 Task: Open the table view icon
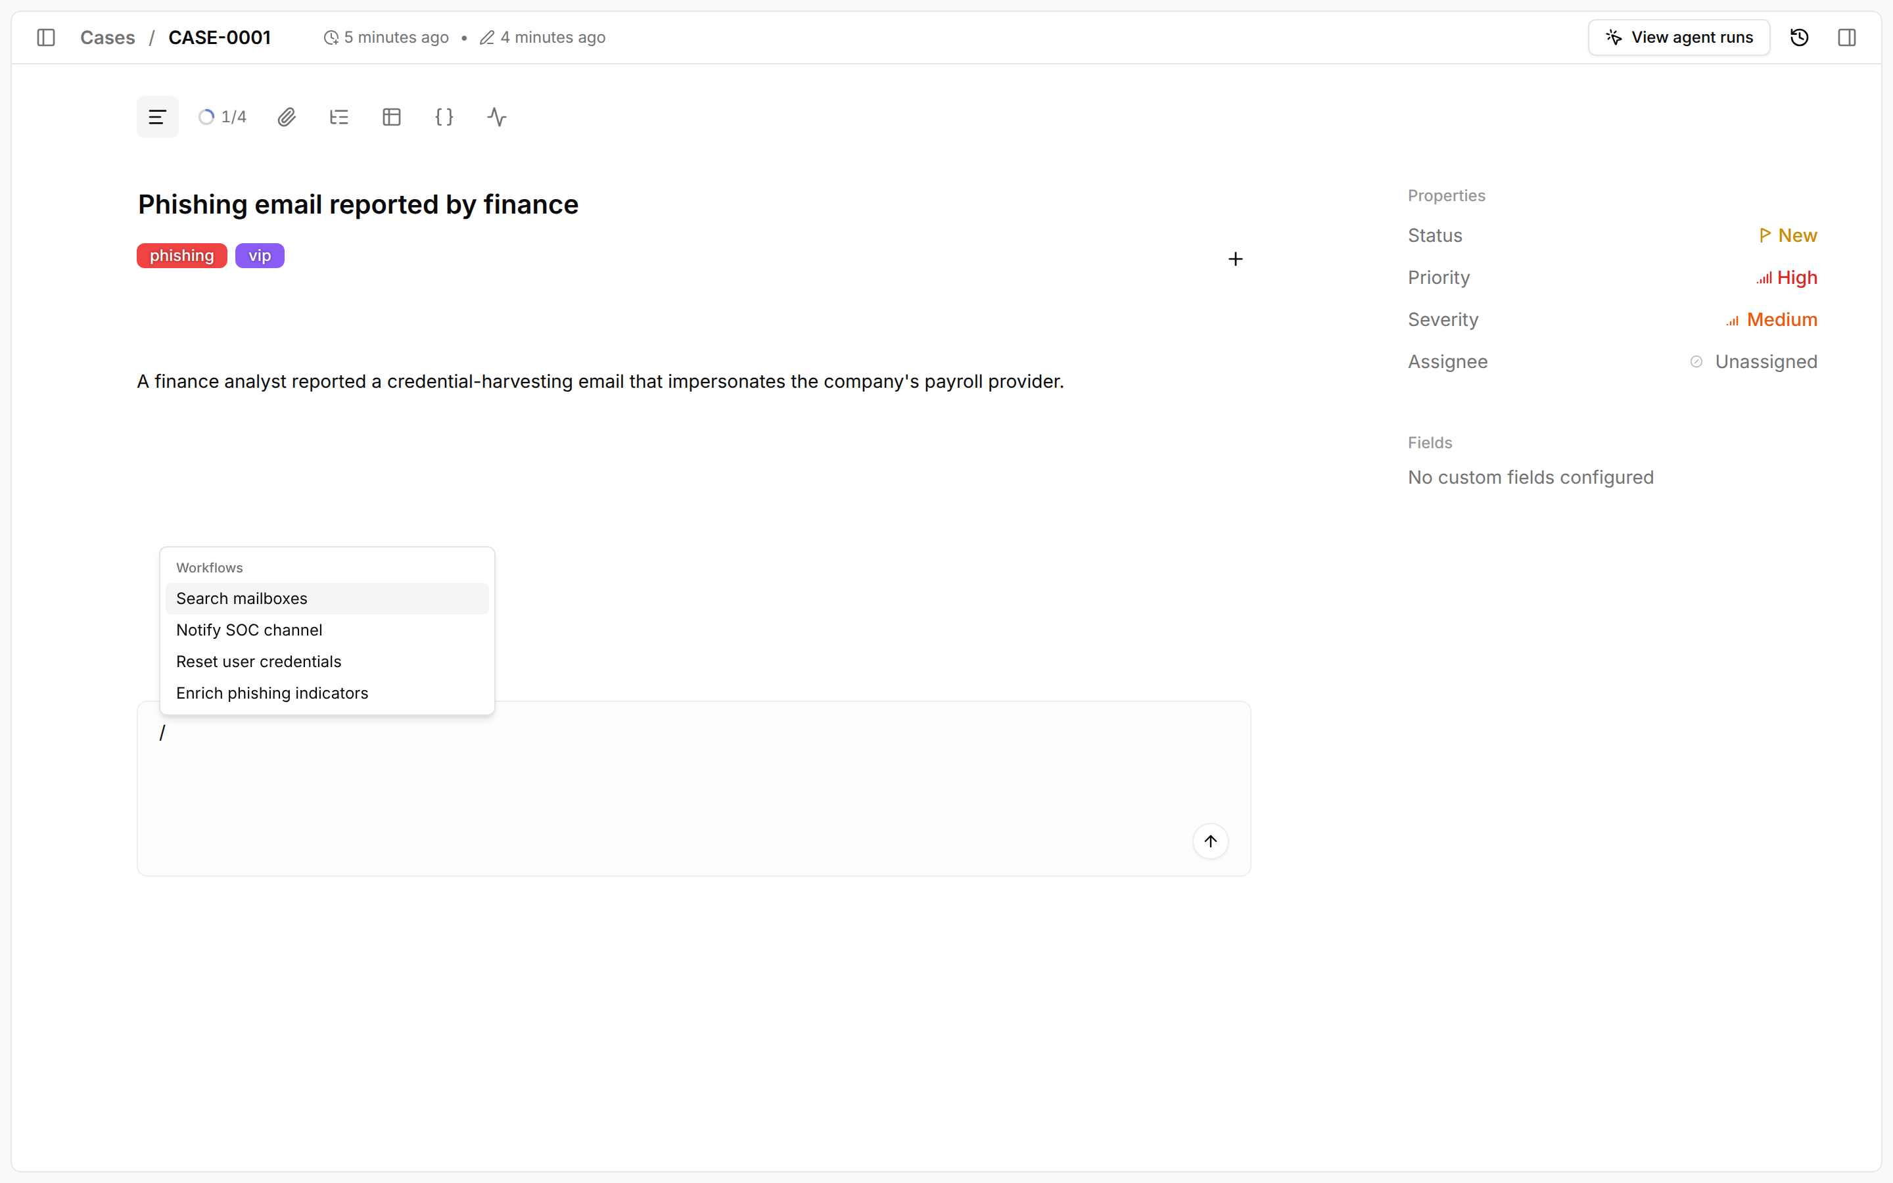click(392, 118)
